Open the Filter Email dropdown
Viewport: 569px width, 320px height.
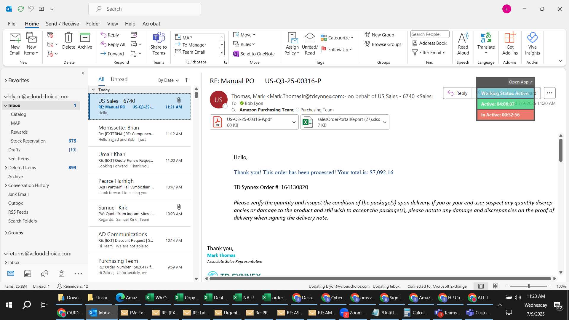(429, 52)
